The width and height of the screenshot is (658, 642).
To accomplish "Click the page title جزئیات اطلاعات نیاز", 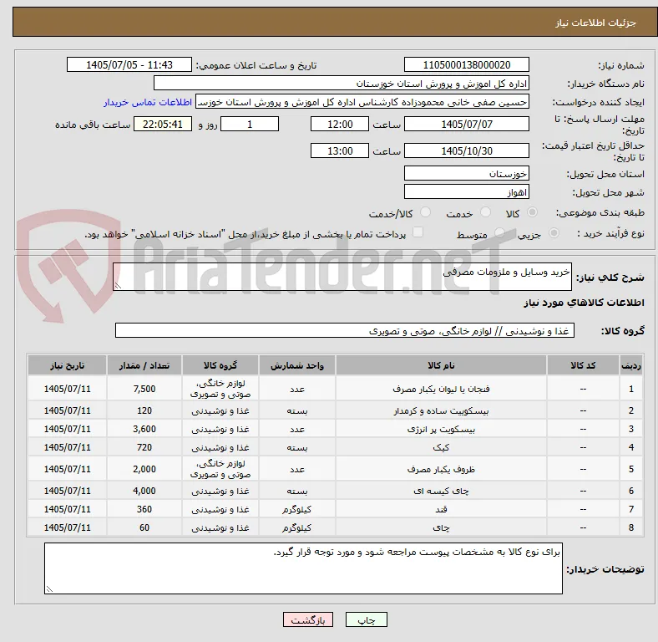I will (x=595, y=23).
